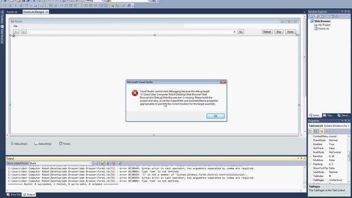Switch to the Server Explorer bottom tab

[x=343, y=116]
